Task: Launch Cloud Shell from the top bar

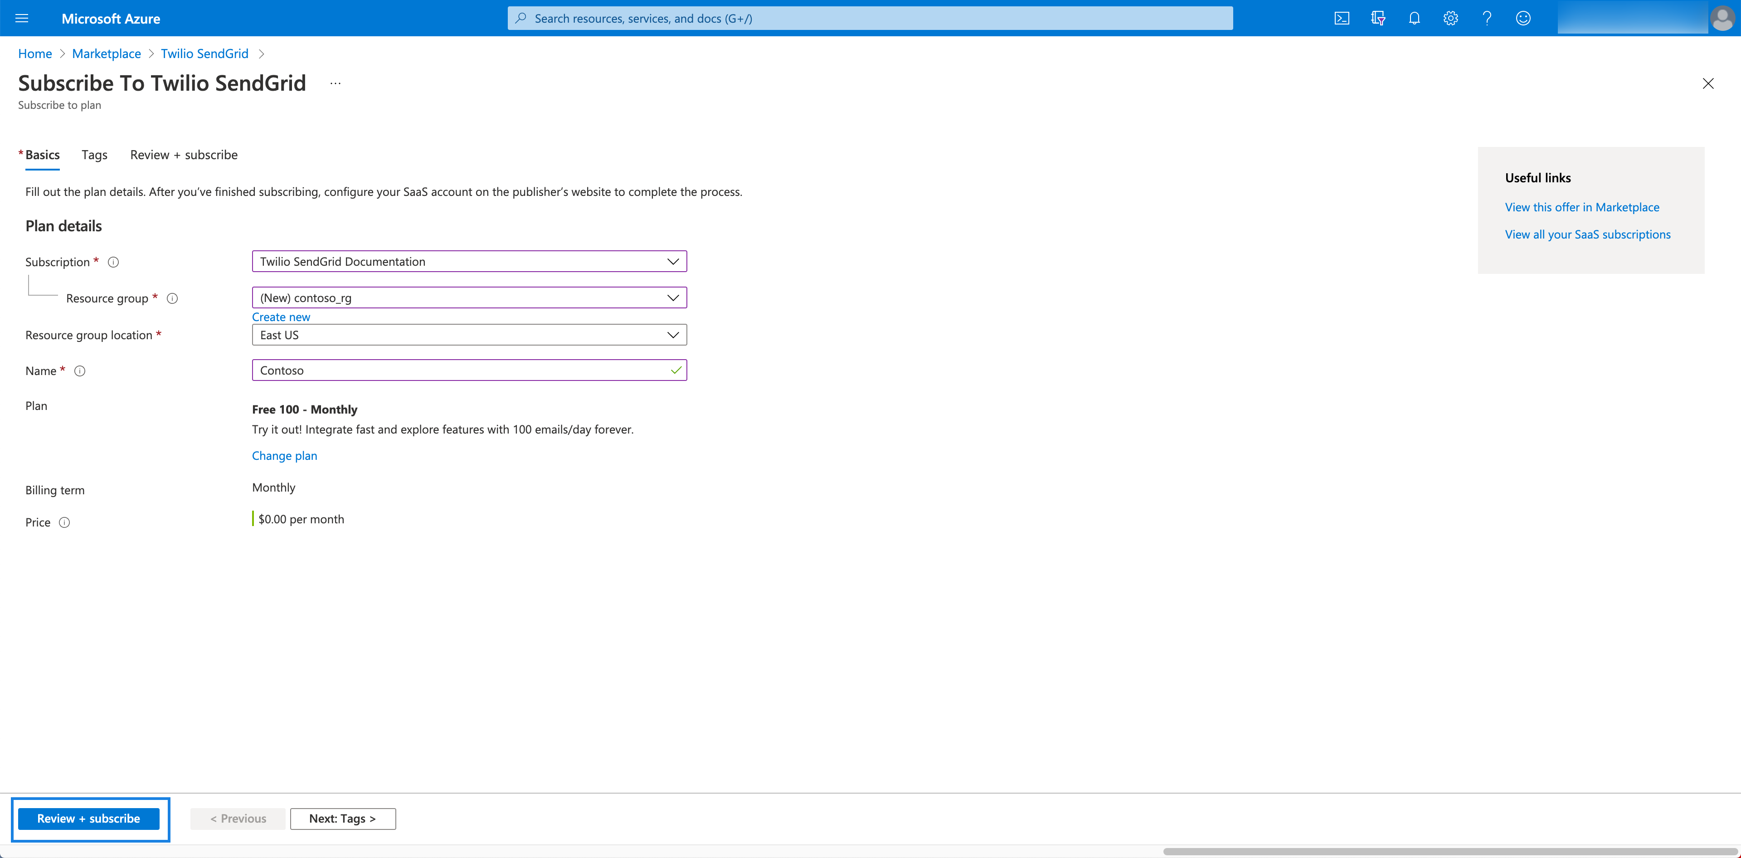Action: point(1342,18)
